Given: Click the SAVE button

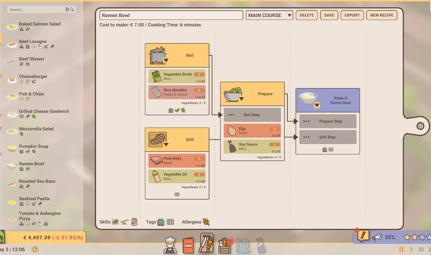Looking at the screenshot, I should coord(329,15).
